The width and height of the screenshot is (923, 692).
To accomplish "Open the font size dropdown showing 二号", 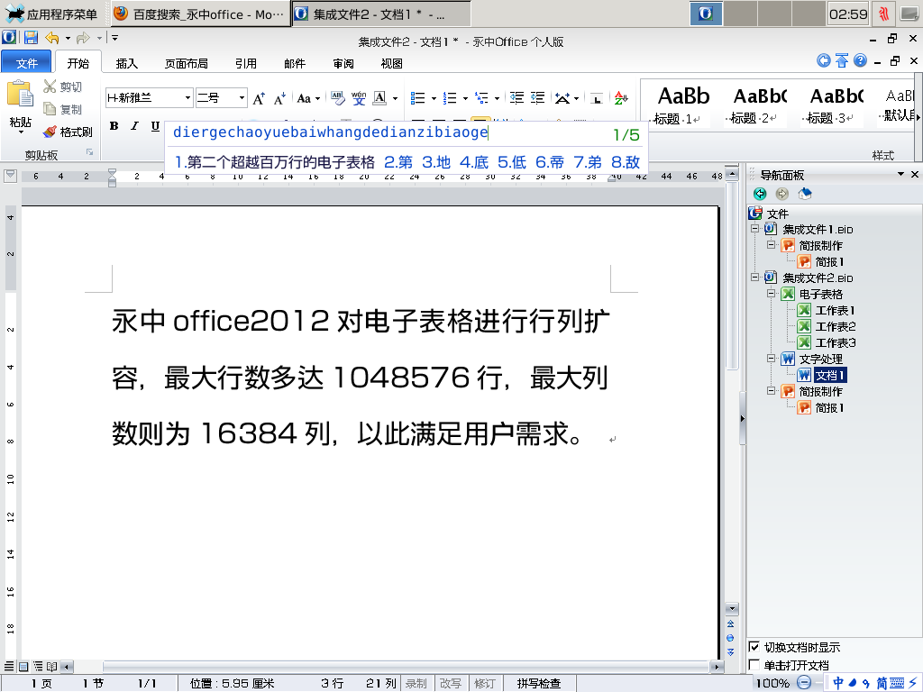I will point(242,97).
